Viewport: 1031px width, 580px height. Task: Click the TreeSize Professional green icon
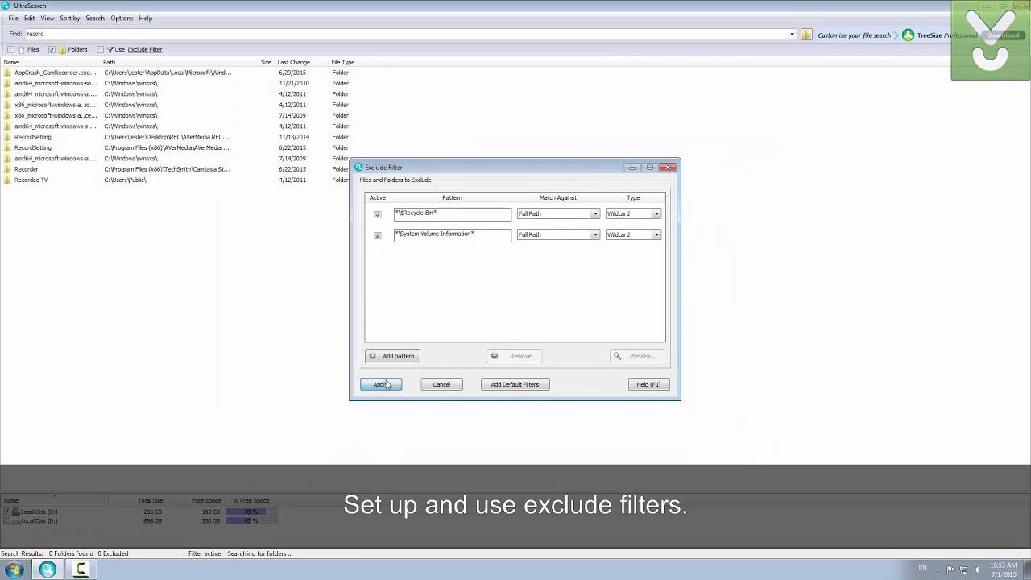[908, 35]
